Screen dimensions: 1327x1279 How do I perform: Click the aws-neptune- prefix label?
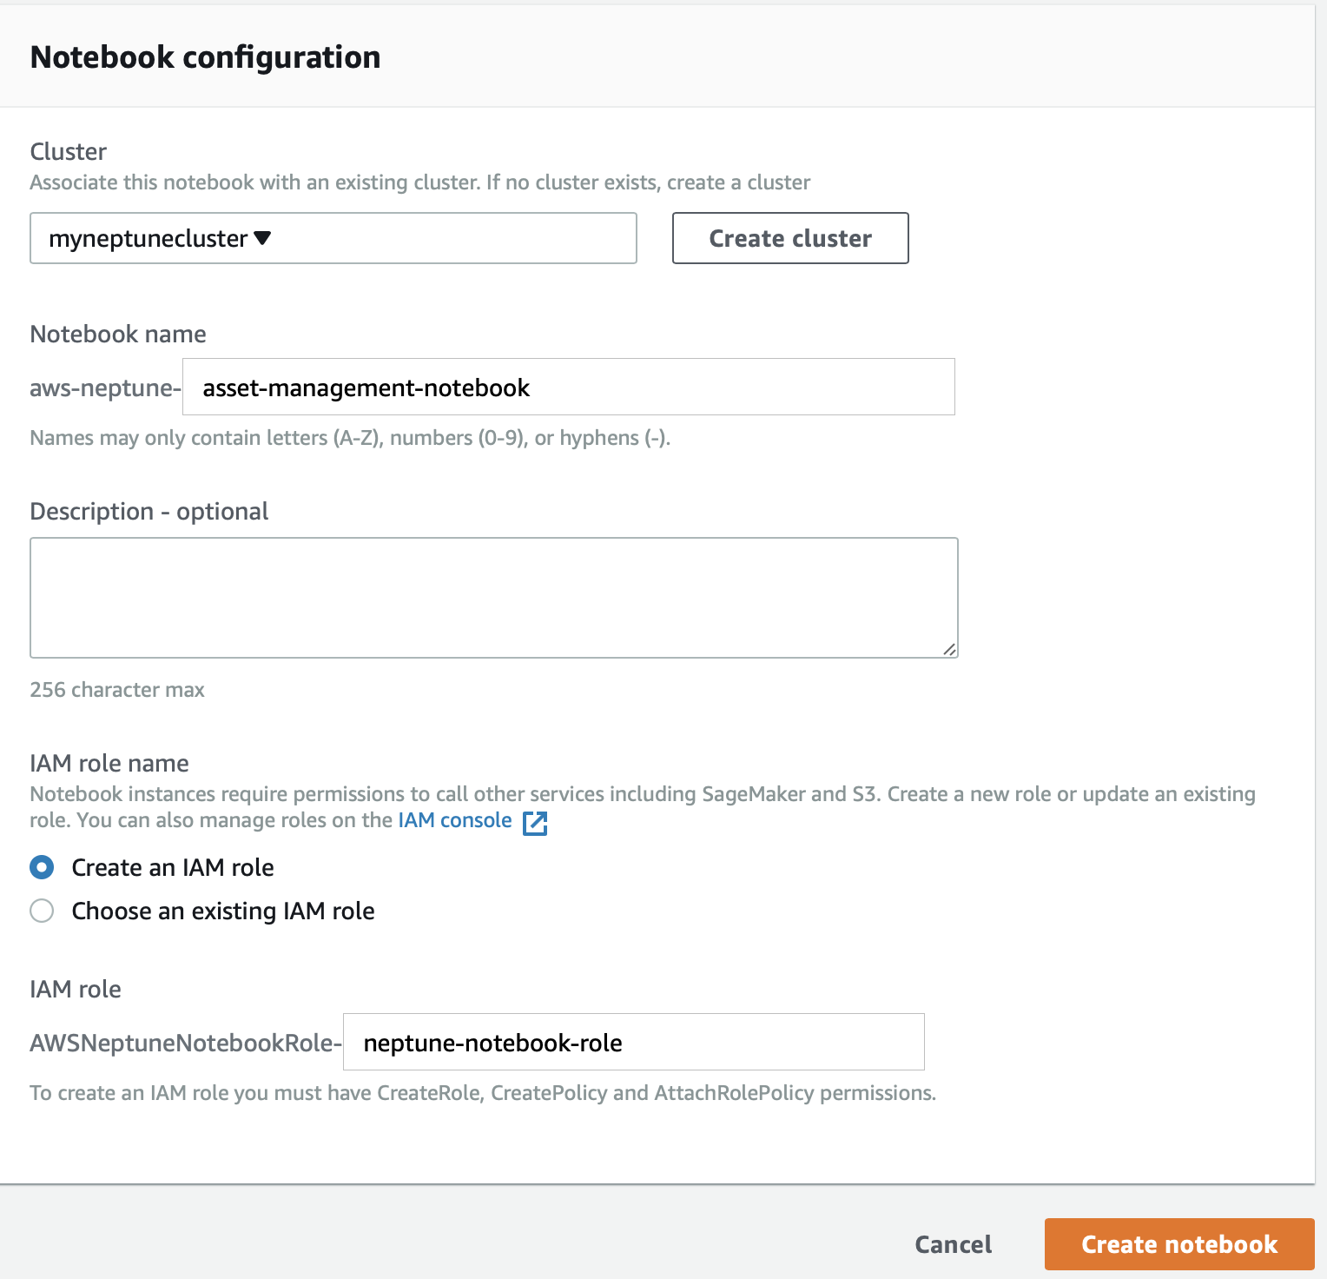[x=105, y=388]
